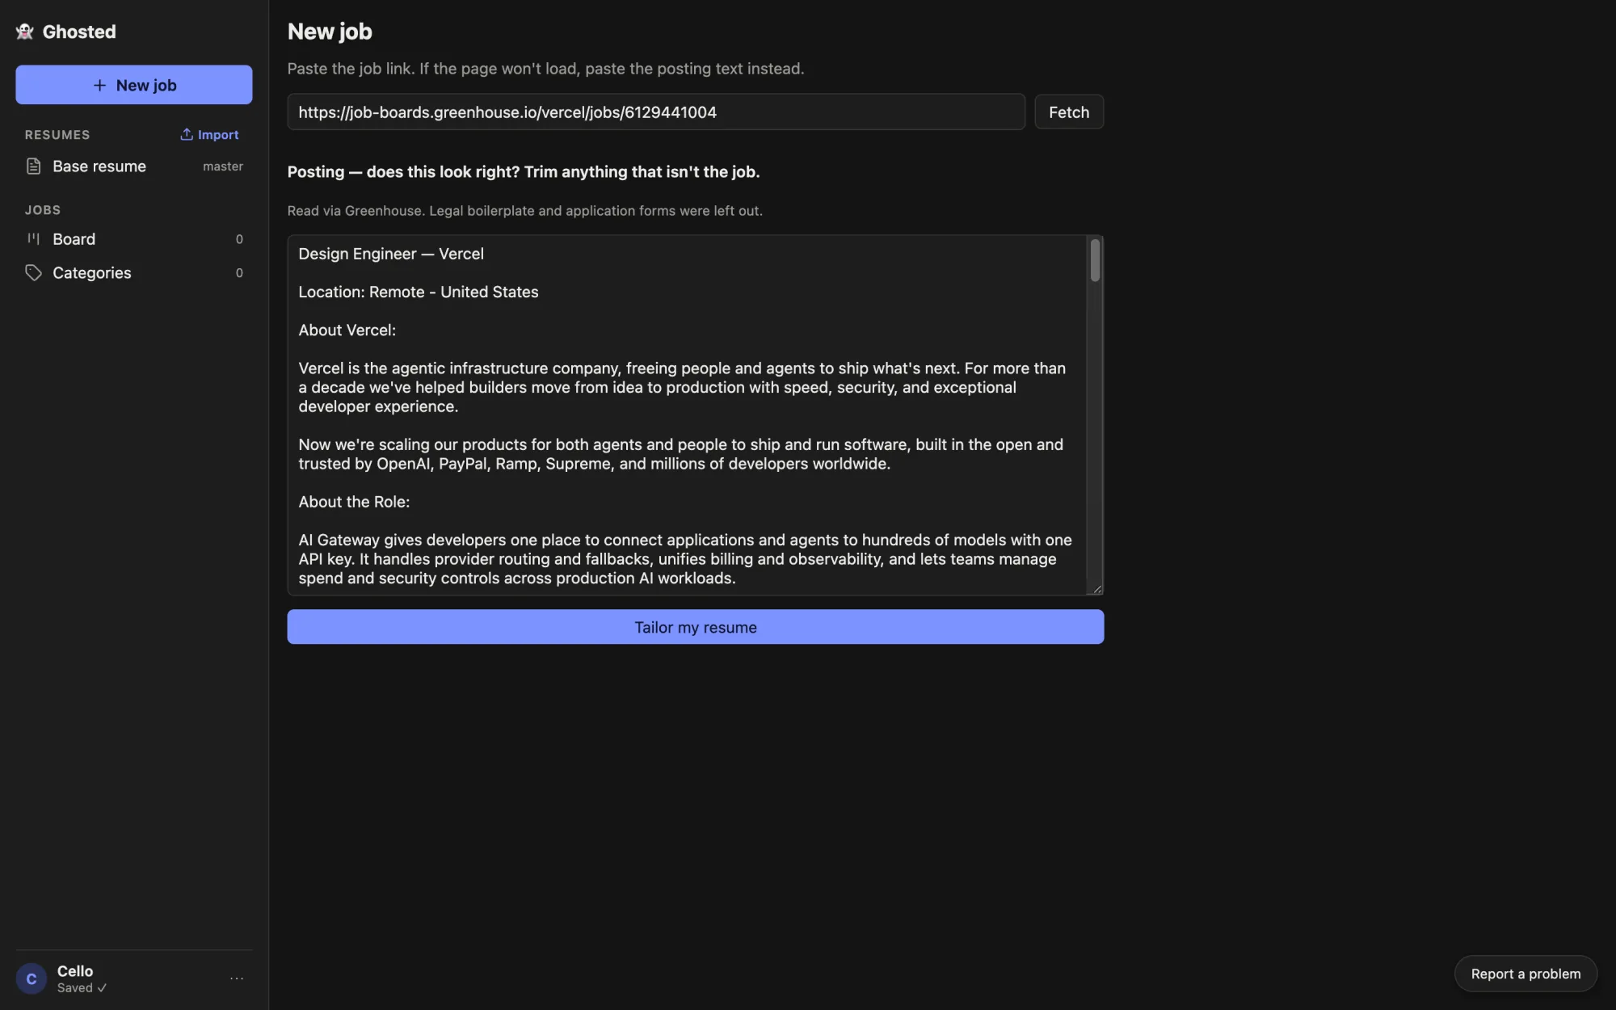Click the Cello avatar circle
The image size is (1616, 1010).
click(32, 978)
